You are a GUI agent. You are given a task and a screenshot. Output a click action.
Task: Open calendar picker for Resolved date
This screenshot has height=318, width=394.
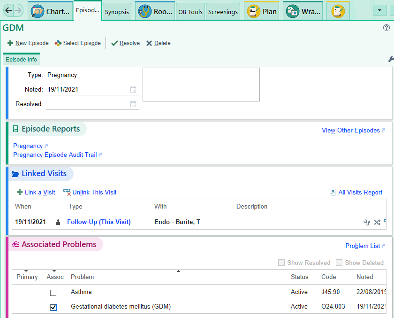(x=133, y=104)
